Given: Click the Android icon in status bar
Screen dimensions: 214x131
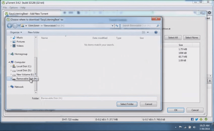Looking at the screenshot, I should pyautogui.click(x=201, y=119).
